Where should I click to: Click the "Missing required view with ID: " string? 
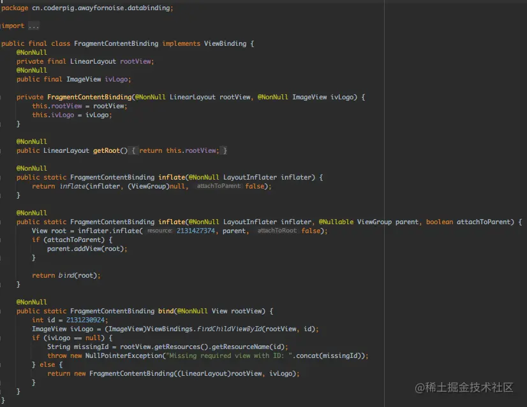(x=229, y=355)
